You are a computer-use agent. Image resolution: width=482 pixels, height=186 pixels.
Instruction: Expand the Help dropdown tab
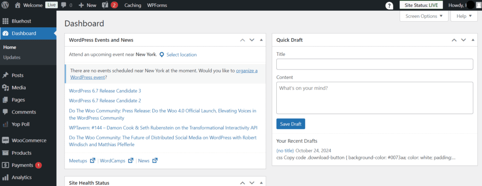[x=464, y=16]
